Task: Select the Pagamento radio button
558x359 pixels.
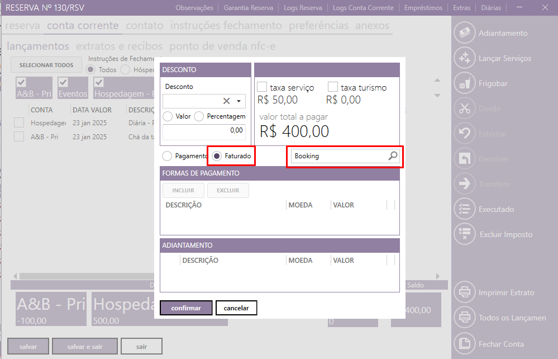Action: pyautogui.click(x=166, y=156)
